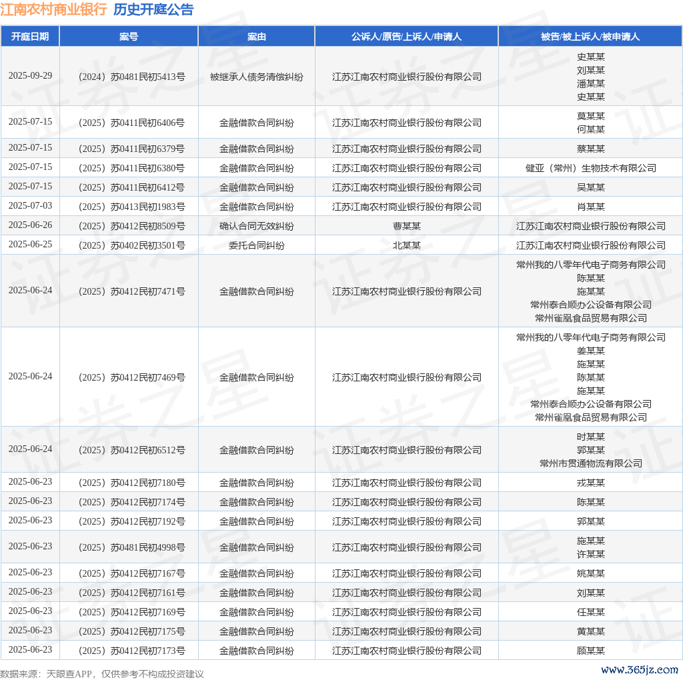Click defendant 戎某某
The width and height of the screenshot is (683, 680).
[591, 483]
